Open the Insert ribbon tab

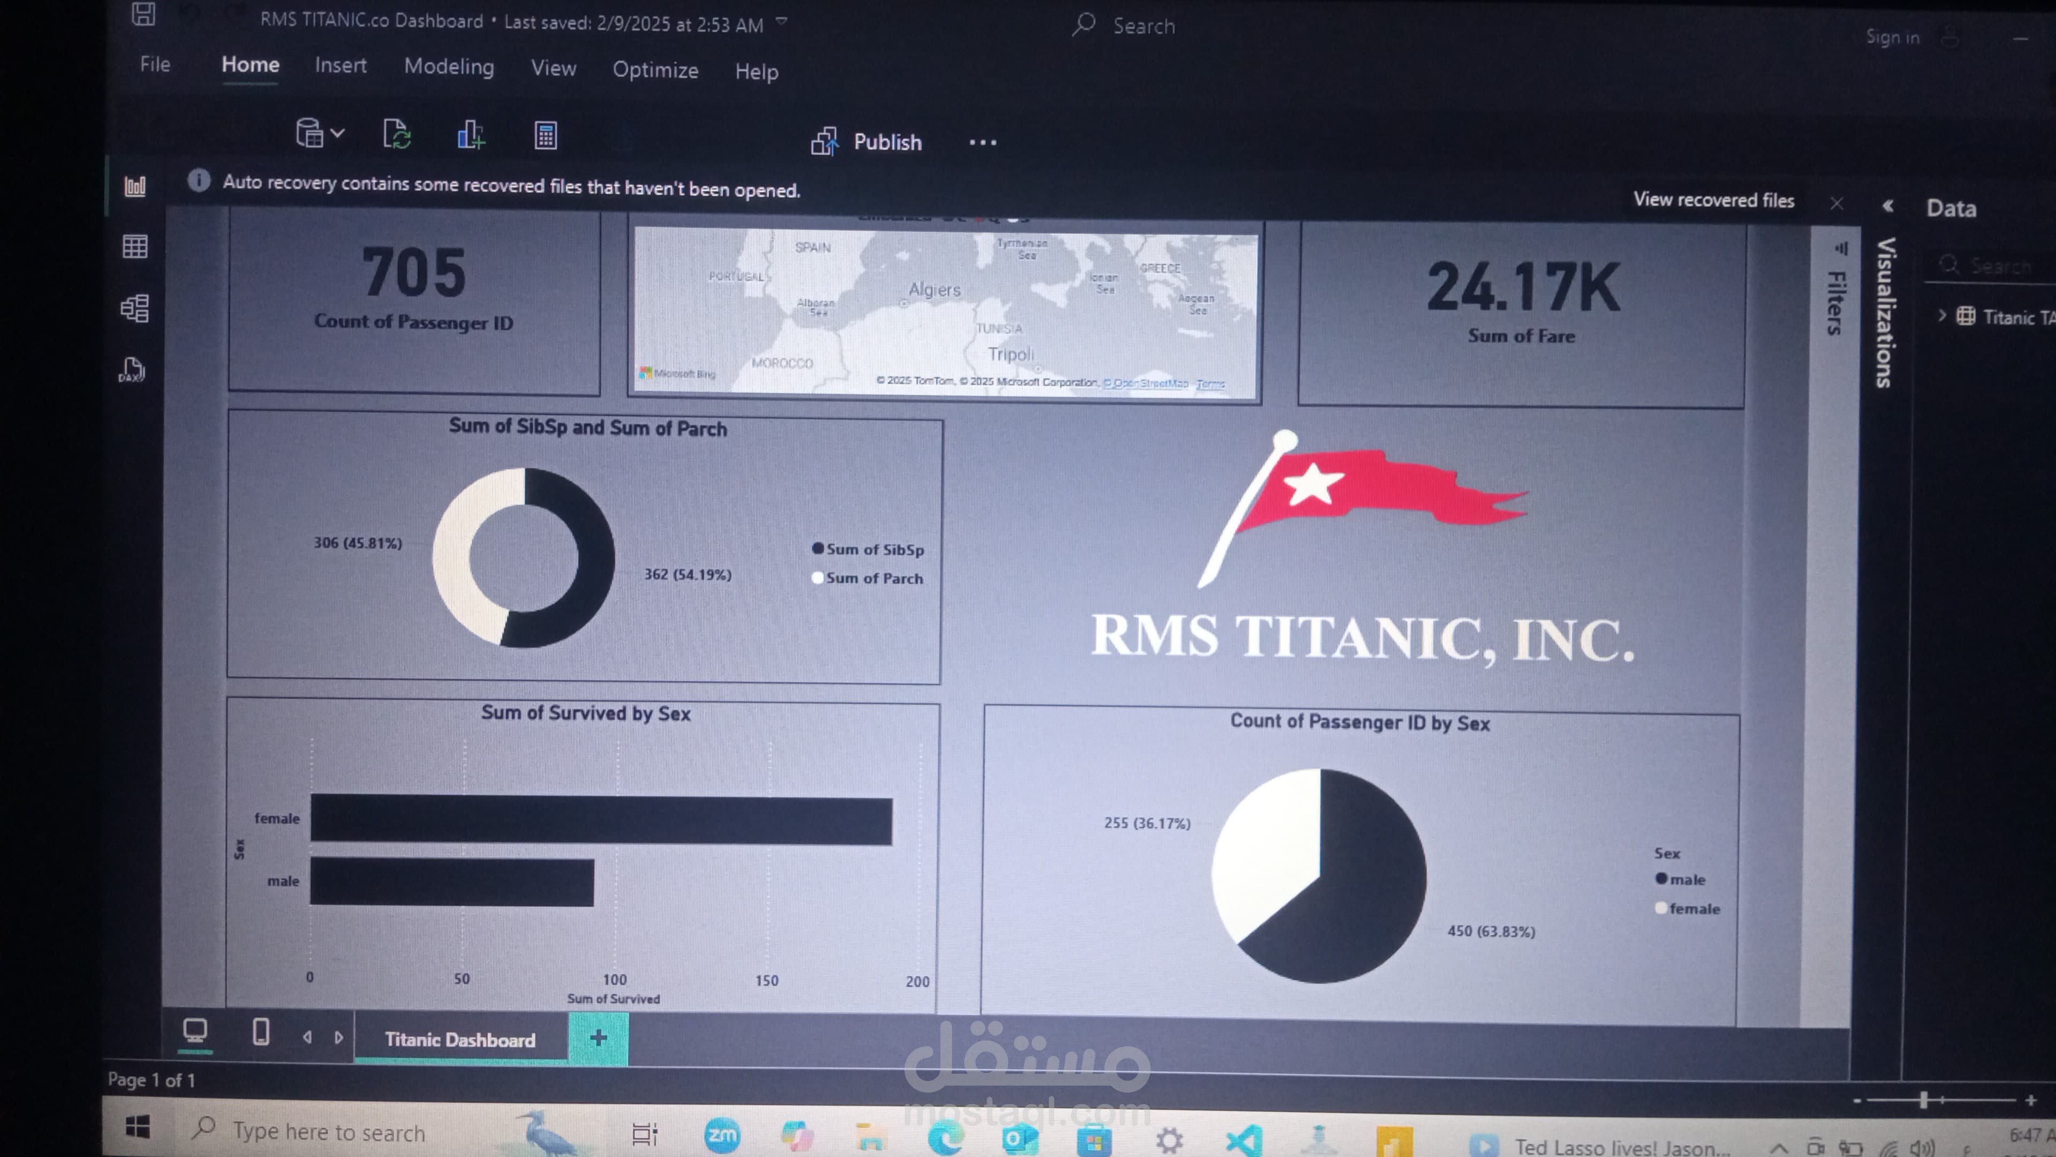pos(341,65)
